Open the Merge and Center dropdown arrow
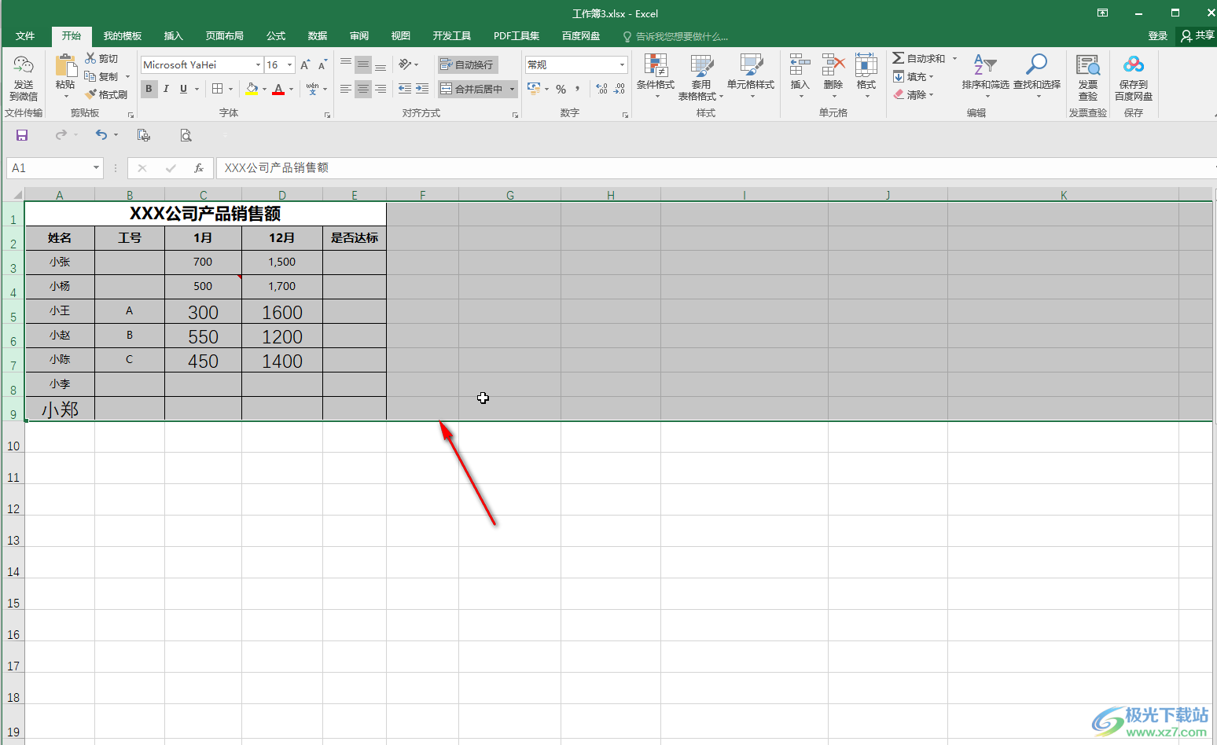 pos(512,89)
